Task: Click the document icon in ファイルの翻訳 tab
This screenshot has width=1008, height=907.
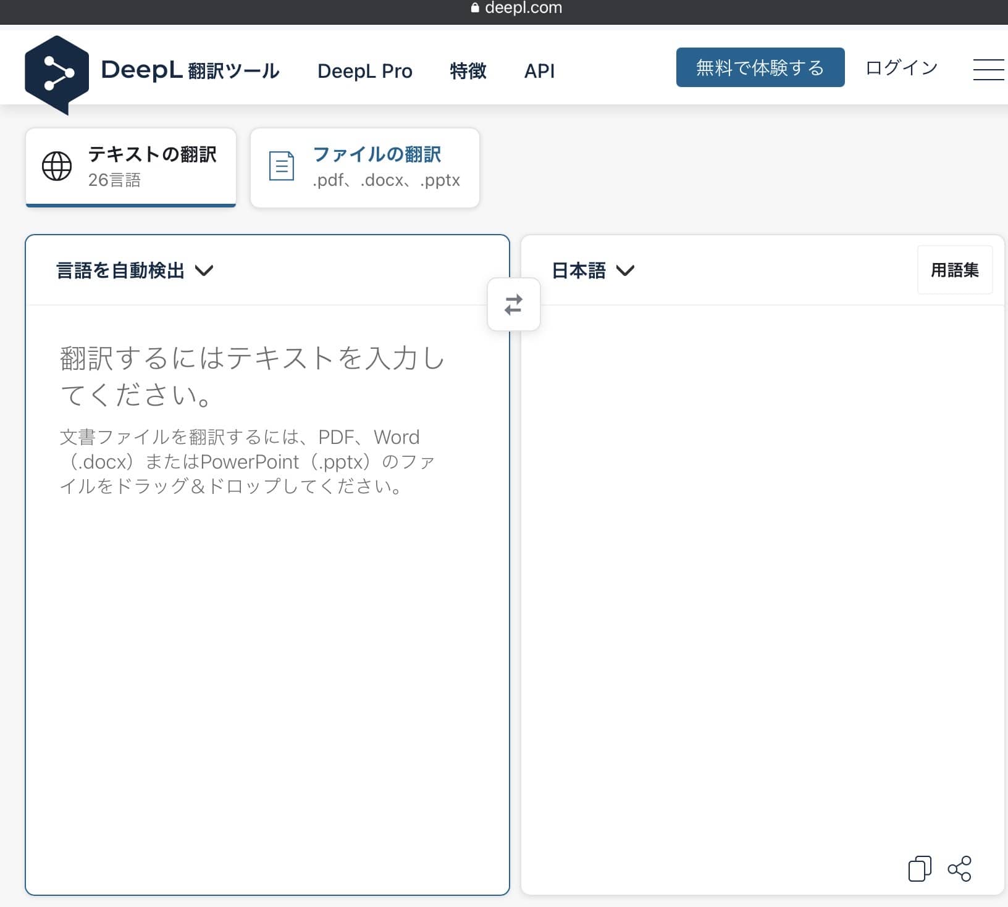Action: tap(282, 166)
